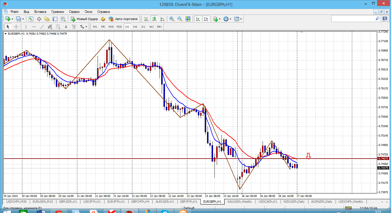Select the crosshair cursor tool

tap(16, 27)
